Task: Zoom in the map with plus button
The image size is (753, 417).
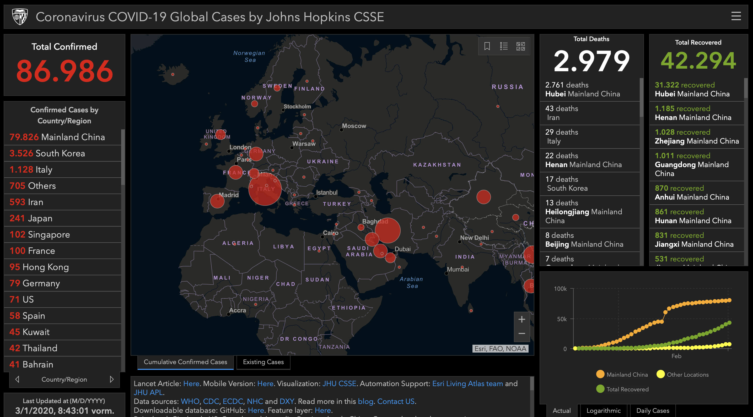Action: tap(521, 319)
